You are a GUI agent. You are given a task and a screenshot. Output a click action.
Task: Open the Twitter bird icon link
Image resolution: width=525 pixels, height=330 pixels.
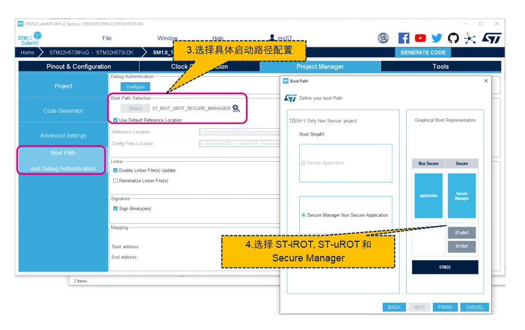(437, 38)
